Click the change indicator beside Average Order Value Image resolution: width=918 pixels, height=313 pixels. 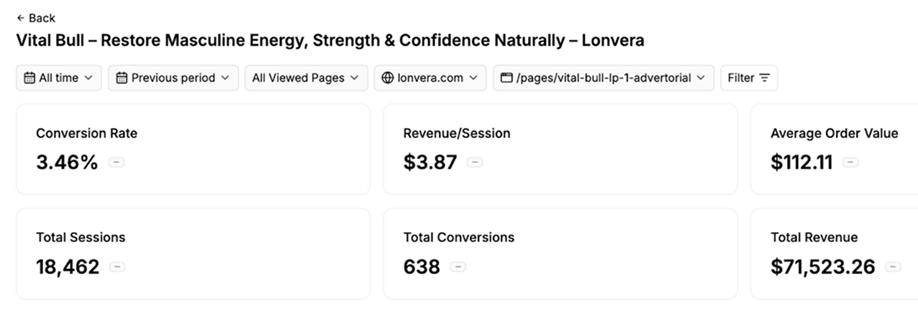[850, 163]
